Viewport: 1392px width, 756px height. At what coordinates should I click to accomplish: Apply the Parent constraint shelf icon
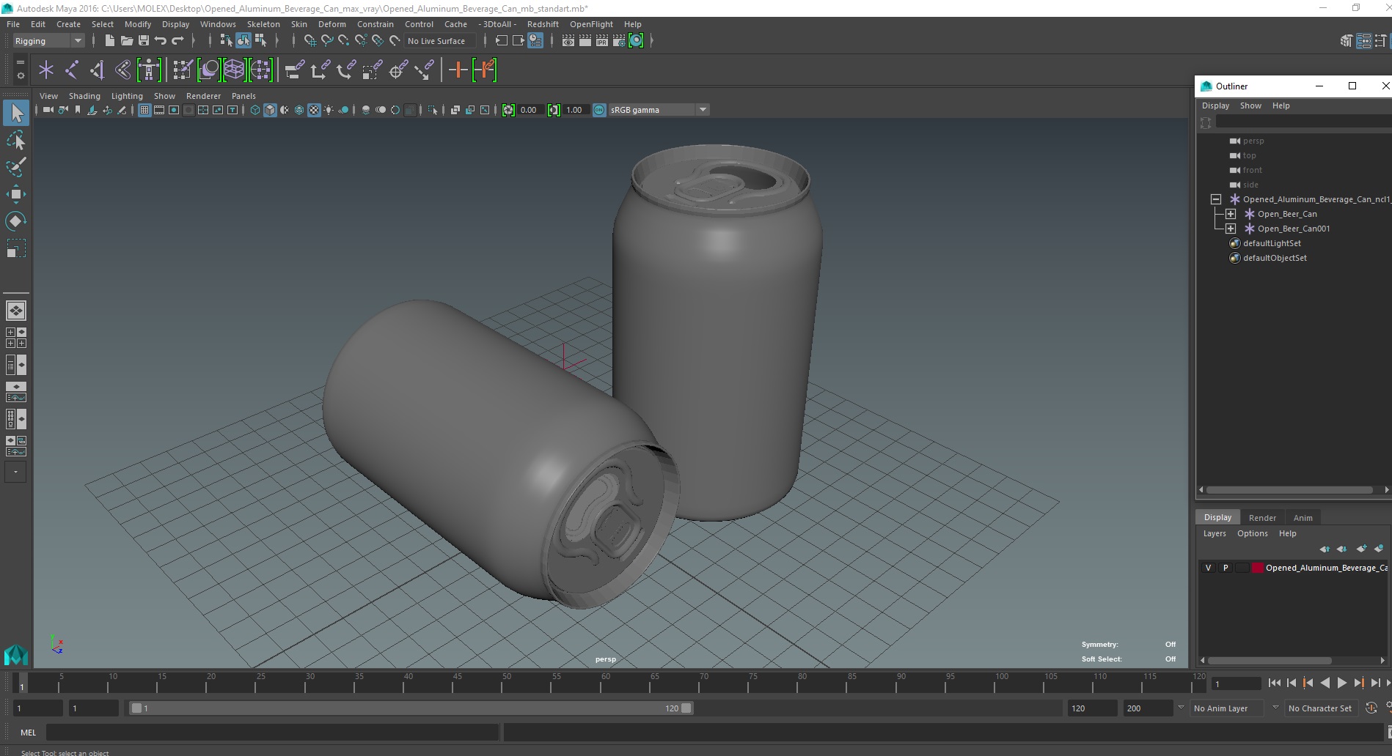tap(295, 70)
